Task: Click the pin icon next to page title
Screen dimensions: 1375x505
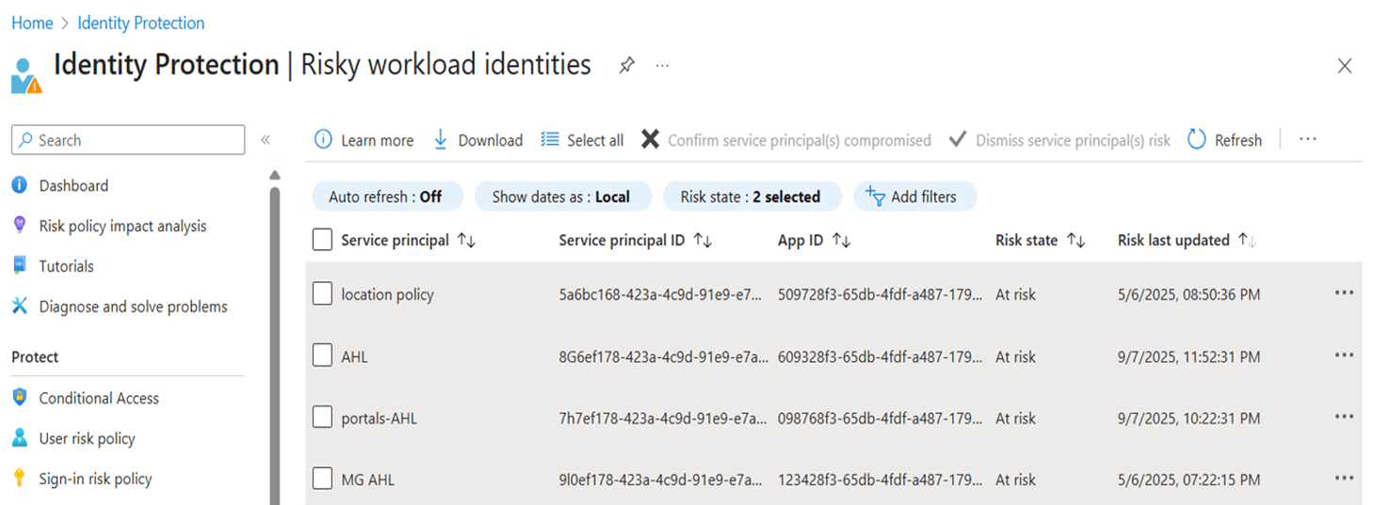Action: (626, 66)
